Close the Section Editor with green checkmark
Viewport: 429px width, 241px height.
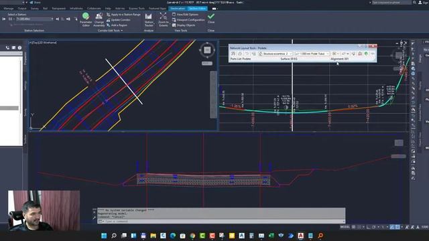click(211, 18)
